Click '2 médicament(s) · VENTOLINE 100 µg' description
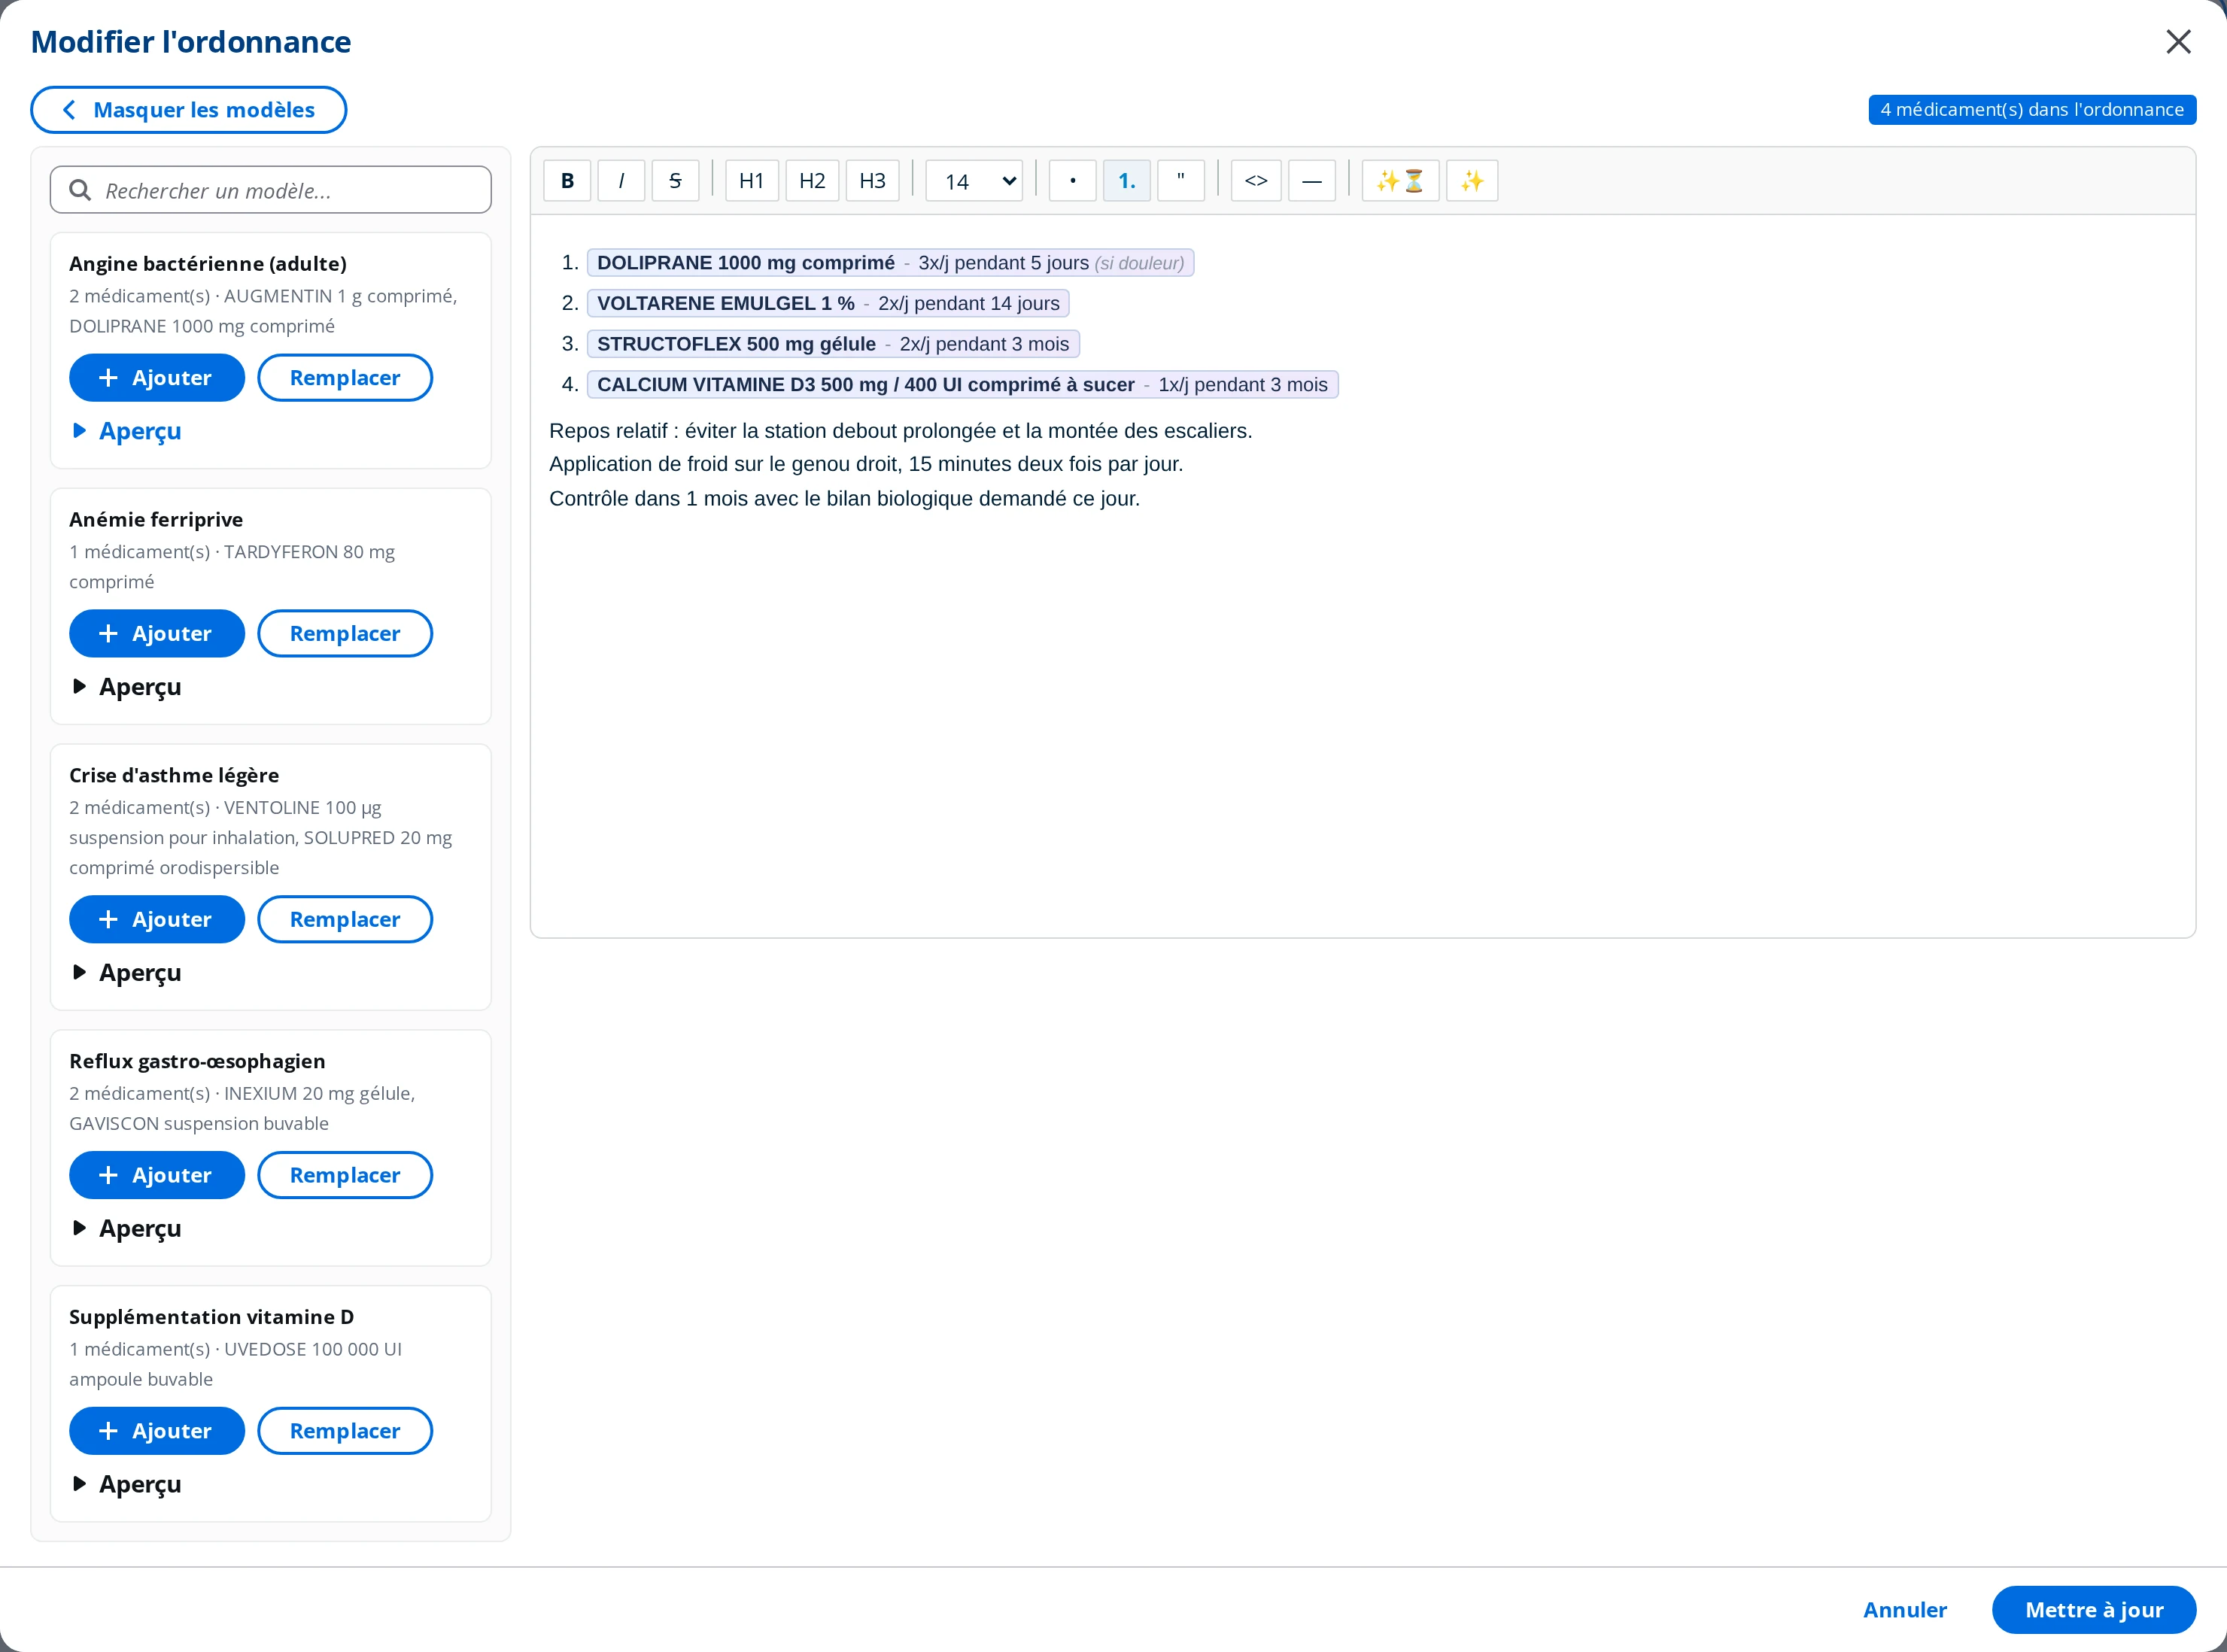2227x1652 pixels. [261, 838]
